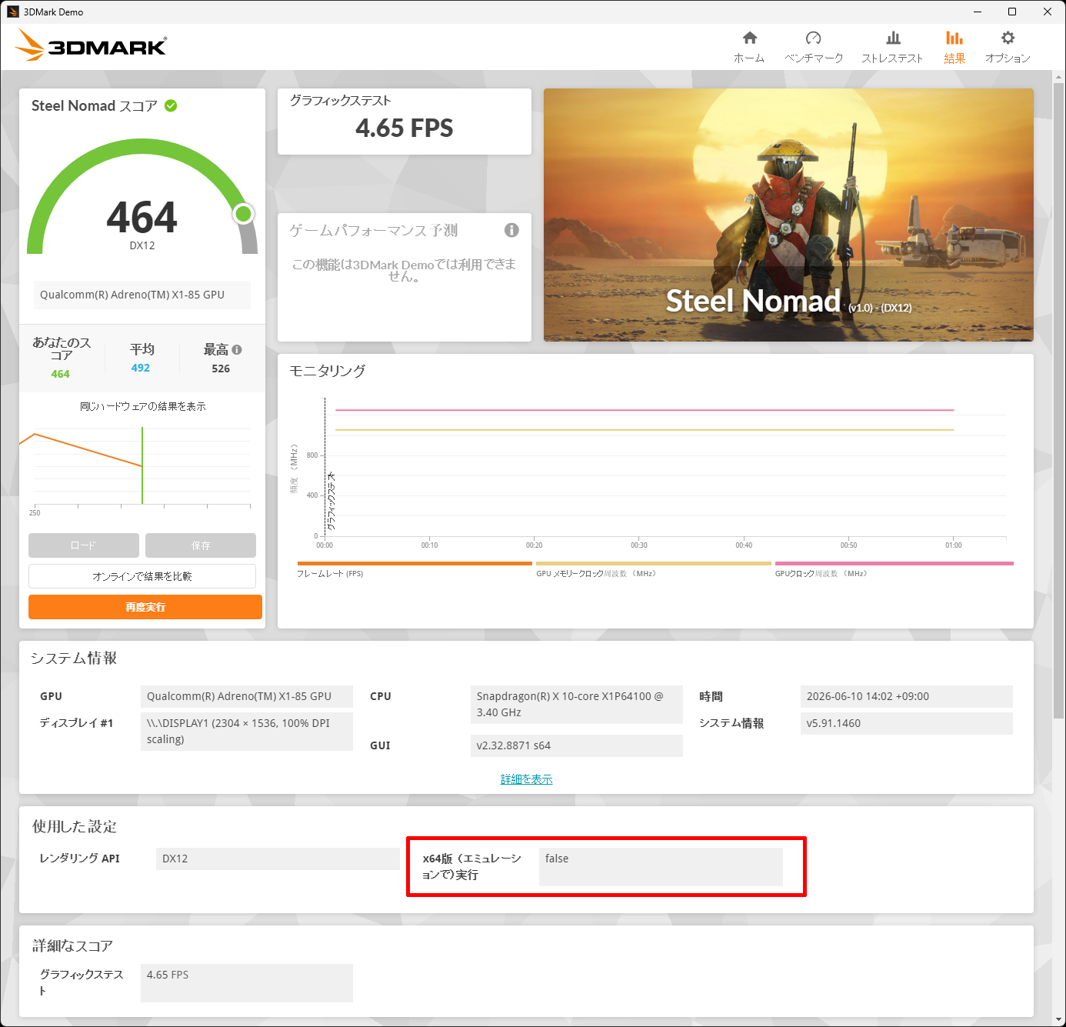
Task: Click the GUI version v2.32.8871 s64
Action: click(x=576, y=745)
